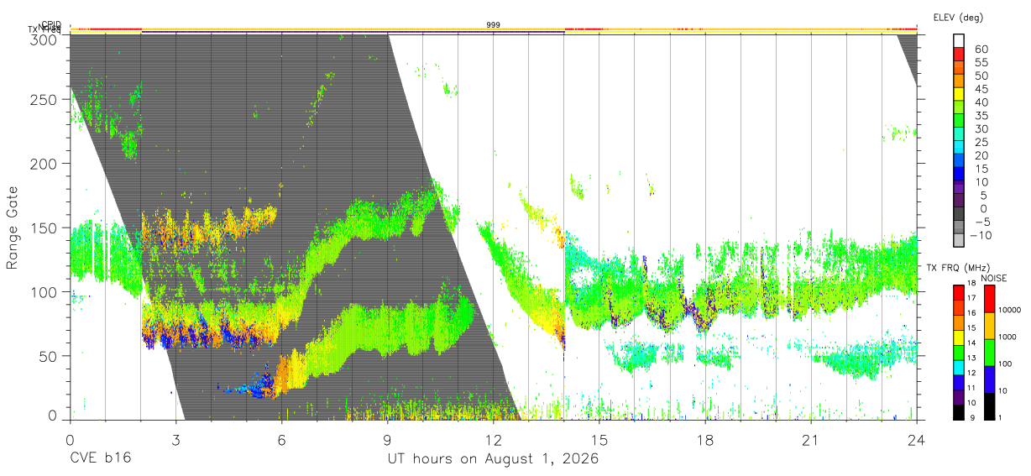The width and height of the screenshot is (1031, 476).
Task: Click the light gray bottom swatch of the ELEV bar
Action: [x=958, y=240]
